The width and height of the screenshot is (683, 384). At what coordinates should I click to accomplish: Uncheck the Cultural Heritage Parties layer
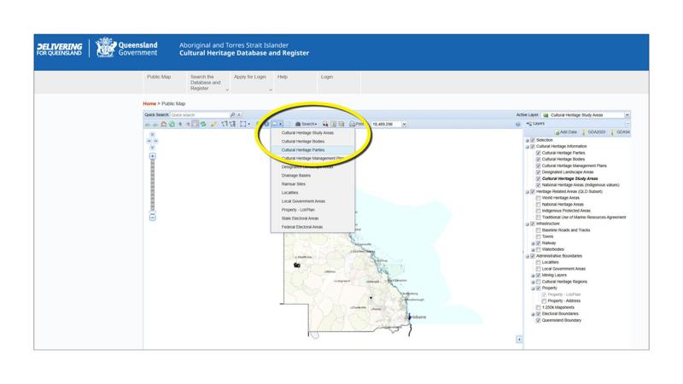pos(538,153)
